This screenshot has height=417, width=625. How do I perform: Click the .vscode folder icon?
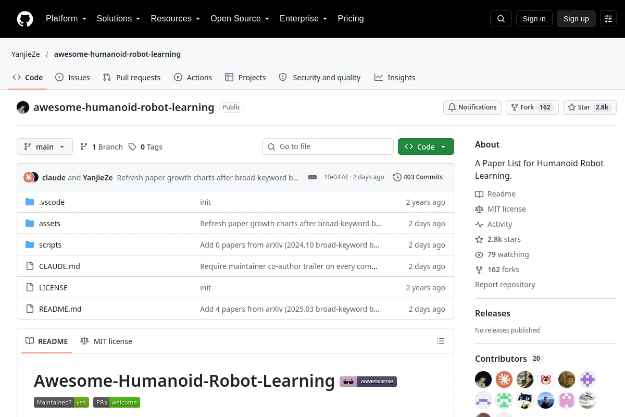point(30,202)
